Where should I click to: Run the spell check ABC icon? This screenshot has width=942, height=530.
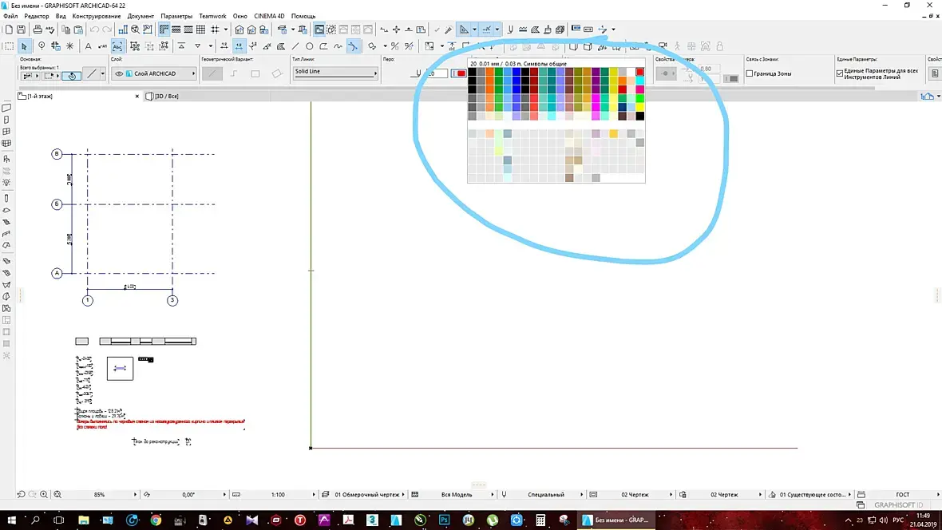(x=49, y=30)
